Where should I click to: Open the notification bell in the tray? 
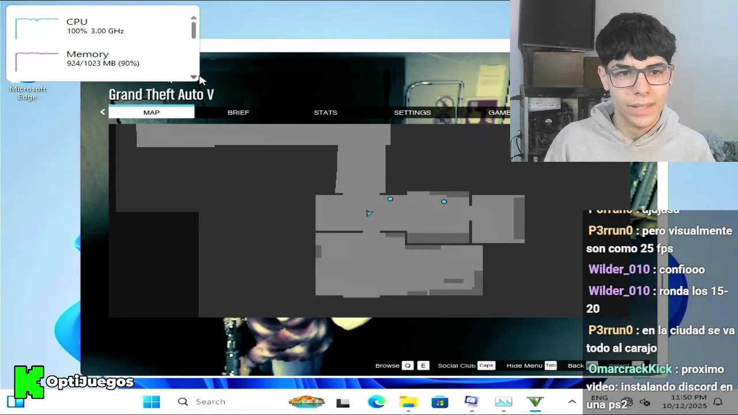click(718, 402)
